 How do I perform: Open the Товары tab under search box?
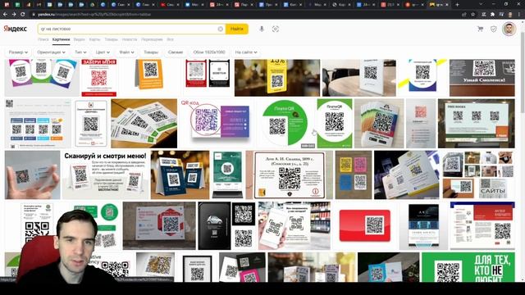tap(112, 39)
